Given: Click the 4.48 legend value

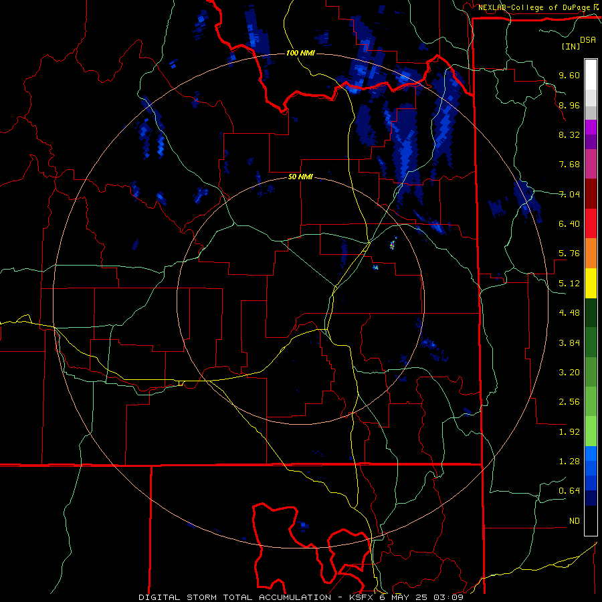Looking at the screenshot, I should tap(569, 313).
